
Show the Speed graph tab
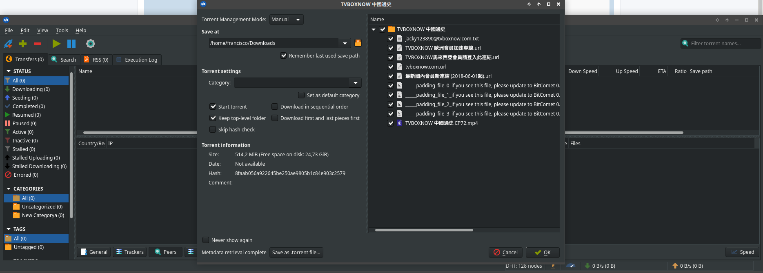point(743,252)
